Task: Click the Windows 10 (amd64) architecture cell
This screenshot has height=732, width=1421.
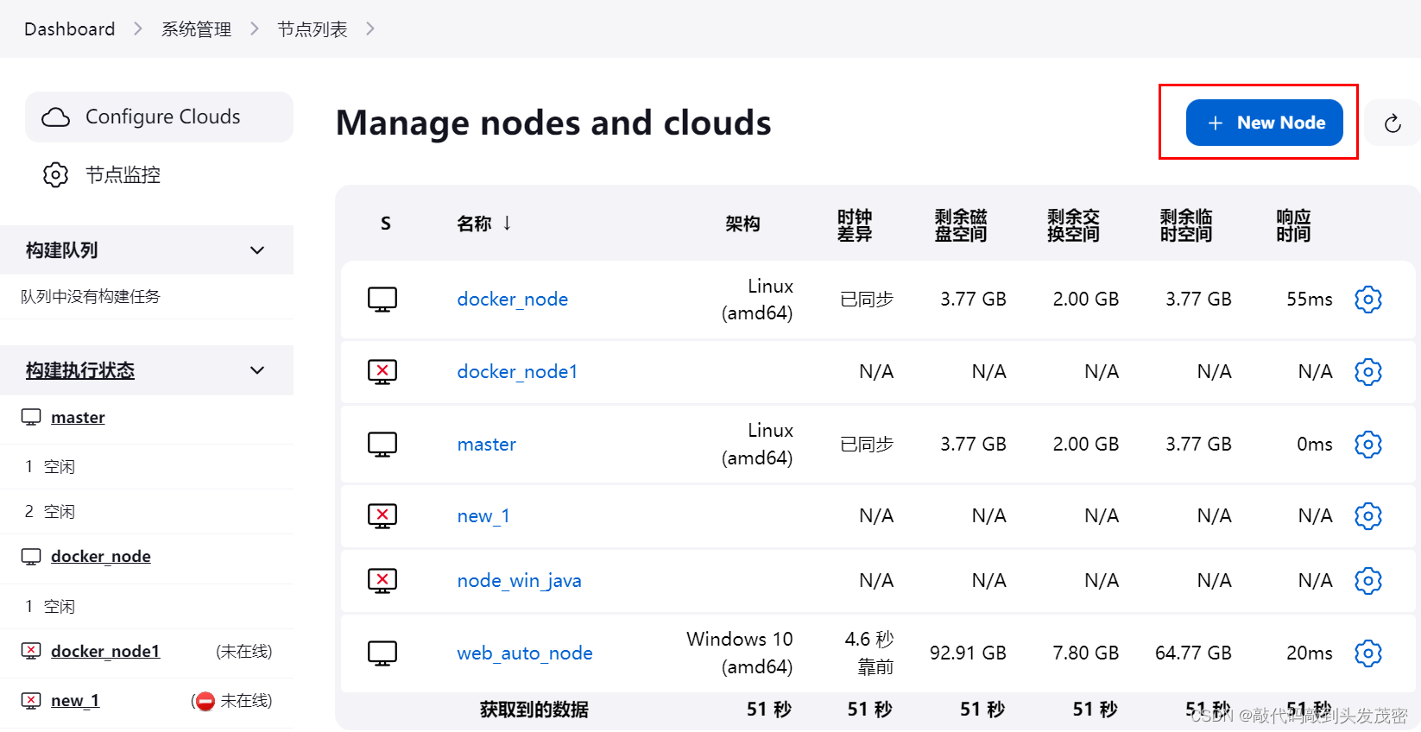Action: coord(740,653)
